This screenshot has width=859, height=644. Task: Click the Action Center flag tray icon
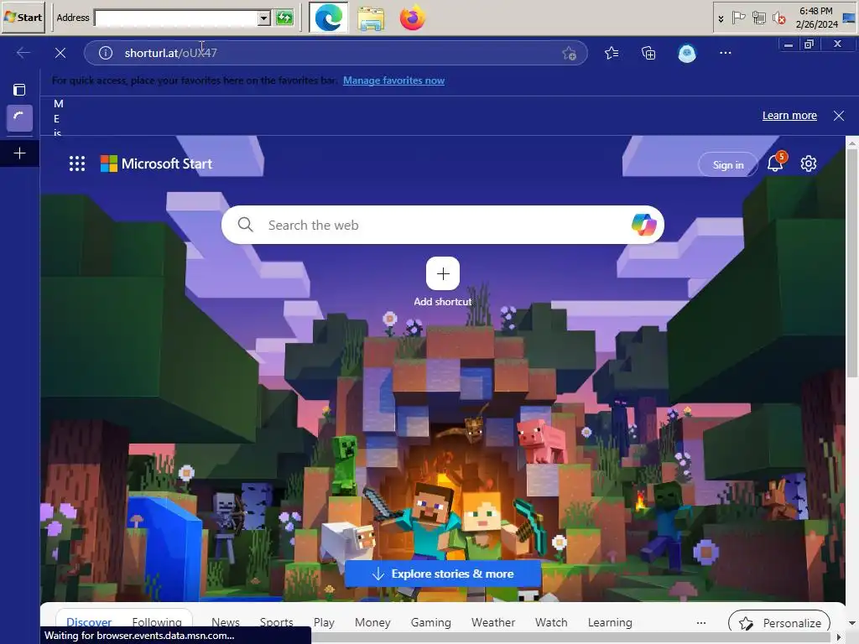tap(738, 18)
